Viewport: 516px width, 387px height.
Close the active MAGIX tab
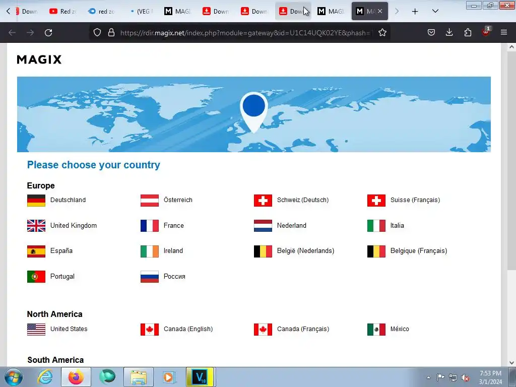[380, 11]
